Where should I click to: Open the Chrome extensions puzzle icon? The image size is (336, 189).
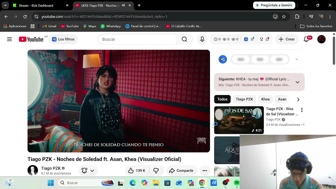click(297, 17)
